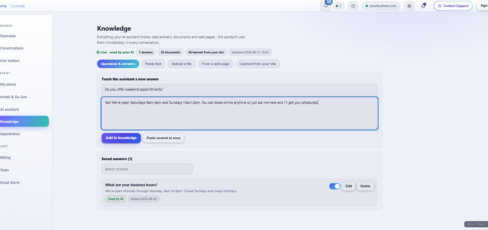488x230 pixels.
Task: Open the Terms link at bottom
Action: [x=470, y=224]
